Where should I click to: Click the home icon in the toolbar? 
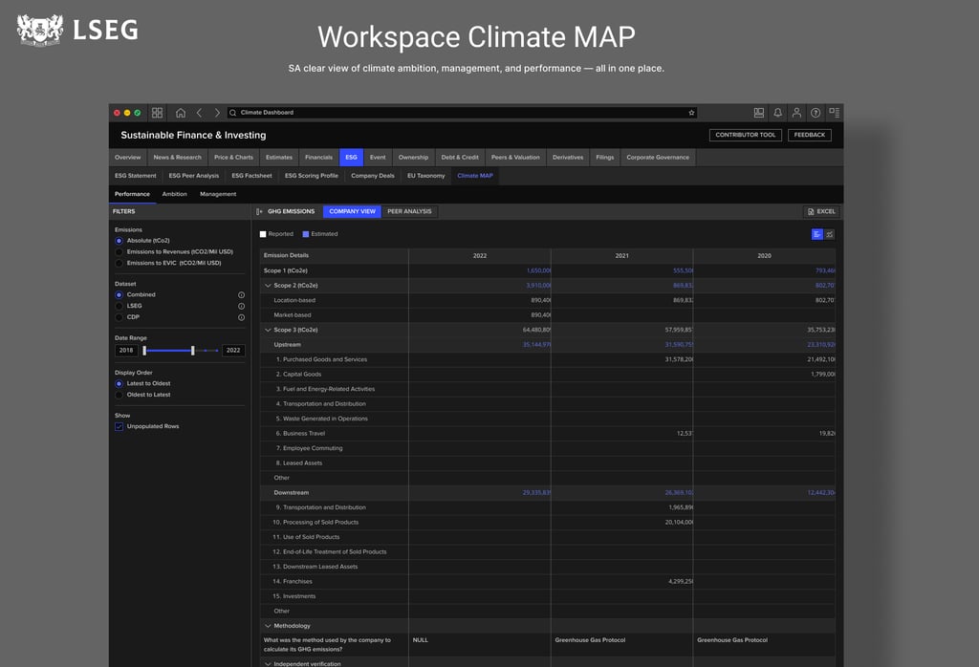(181, 113)
